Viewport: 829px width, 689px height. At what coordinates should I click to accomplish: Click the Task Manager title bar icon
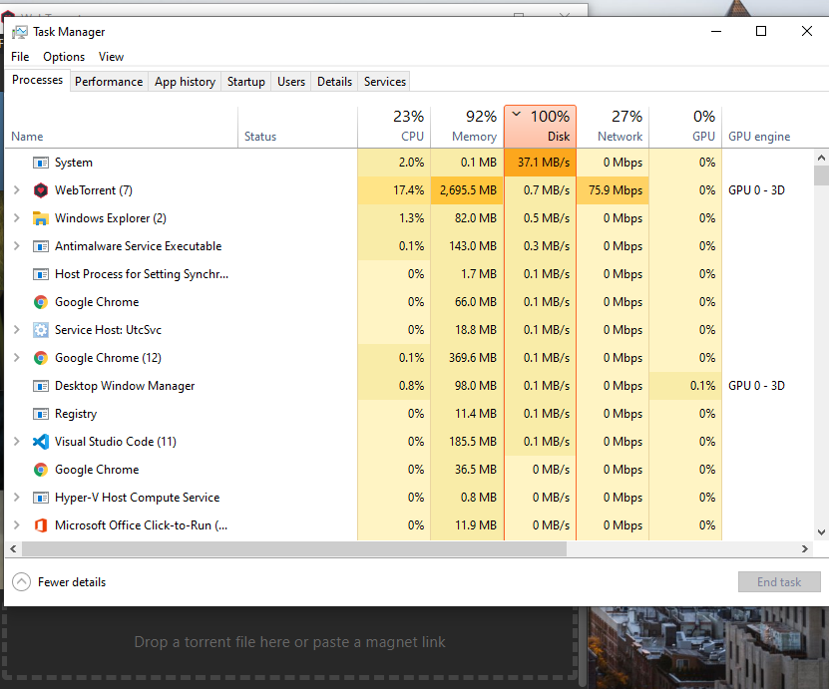click(20, 32)
